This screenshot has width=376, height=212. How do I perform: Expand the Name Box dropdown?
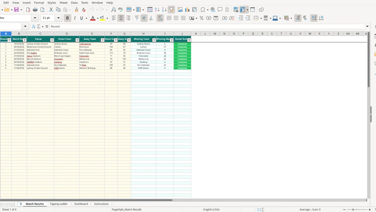point(25,27)
